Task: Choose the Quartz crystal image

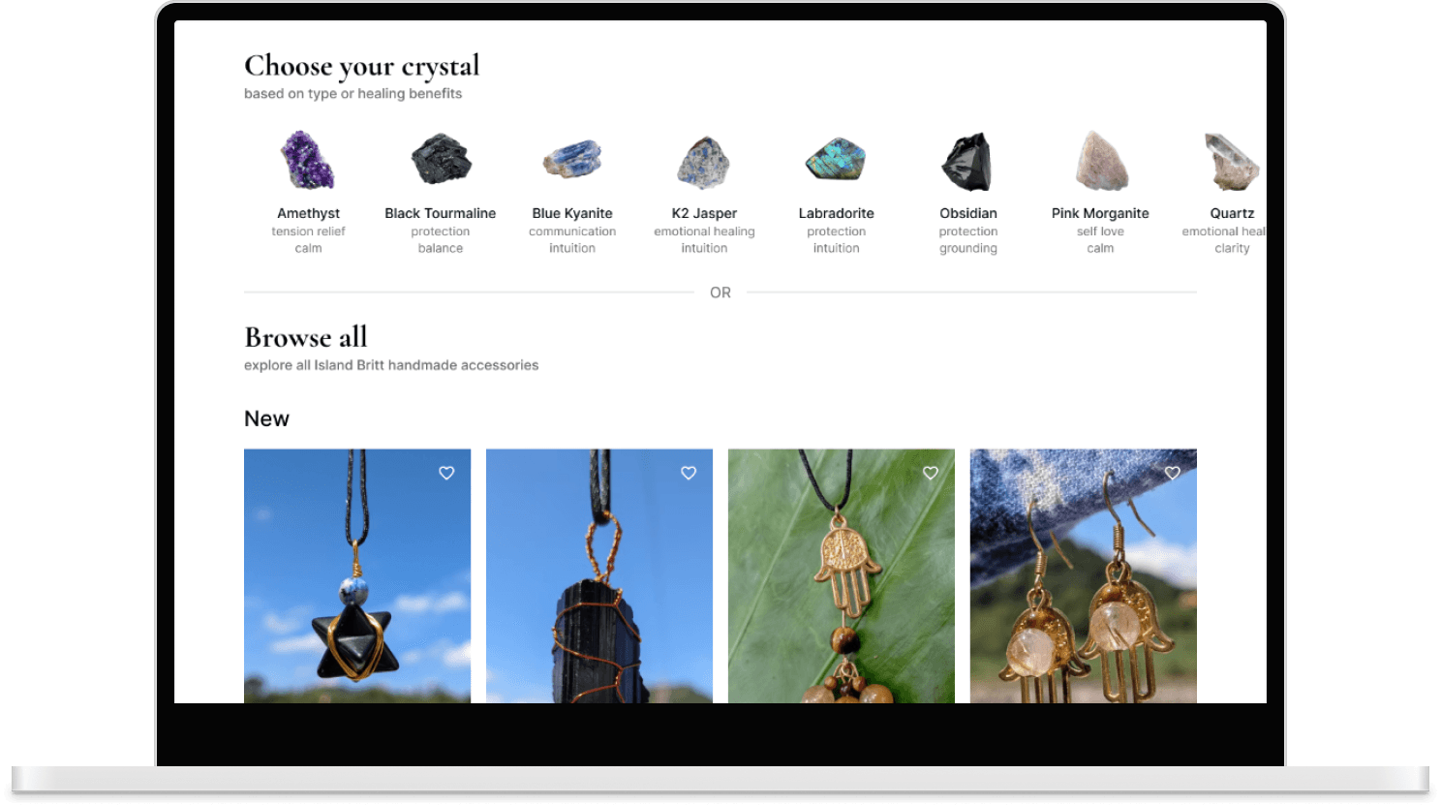Action: [1232, 161]
